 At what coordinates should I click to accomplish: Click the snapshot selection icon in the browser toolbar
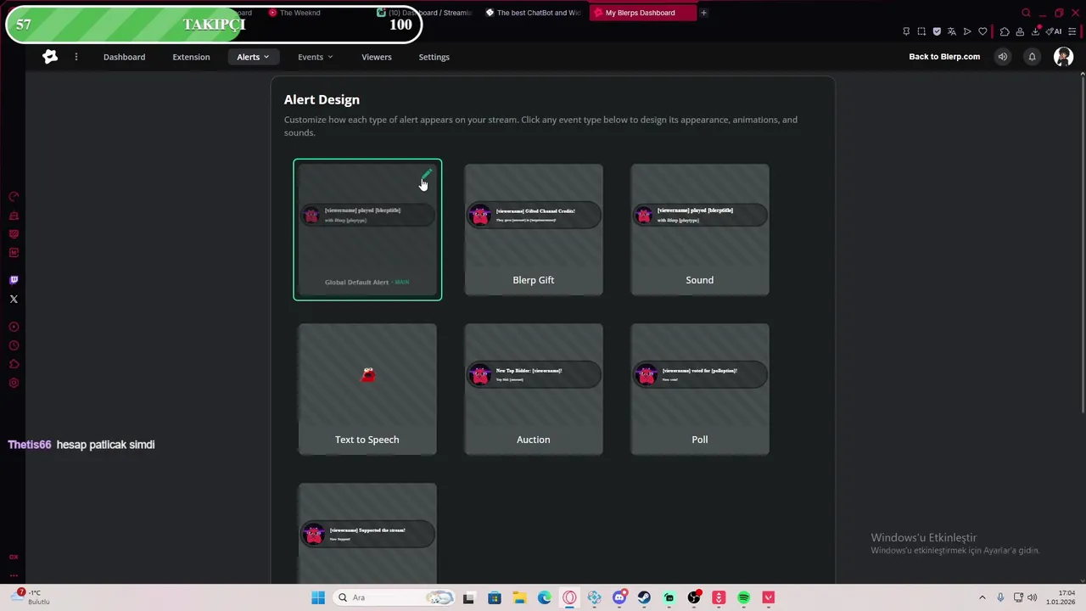click(921, 31)
